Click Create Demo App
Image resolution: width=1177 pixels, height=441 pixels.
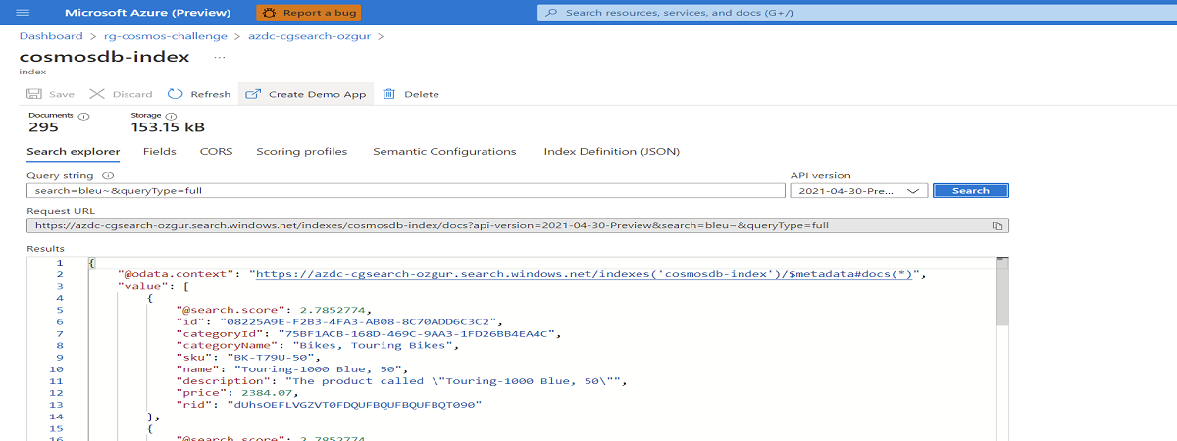[306, 94]
